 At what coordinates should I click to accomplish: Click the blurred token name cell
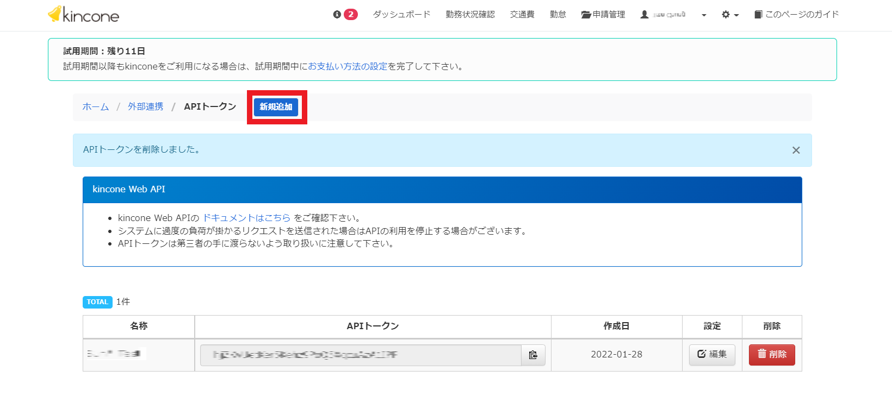point(139,354)
